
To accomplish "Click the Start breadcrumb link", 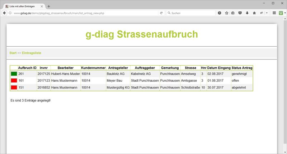I will 13,53.
